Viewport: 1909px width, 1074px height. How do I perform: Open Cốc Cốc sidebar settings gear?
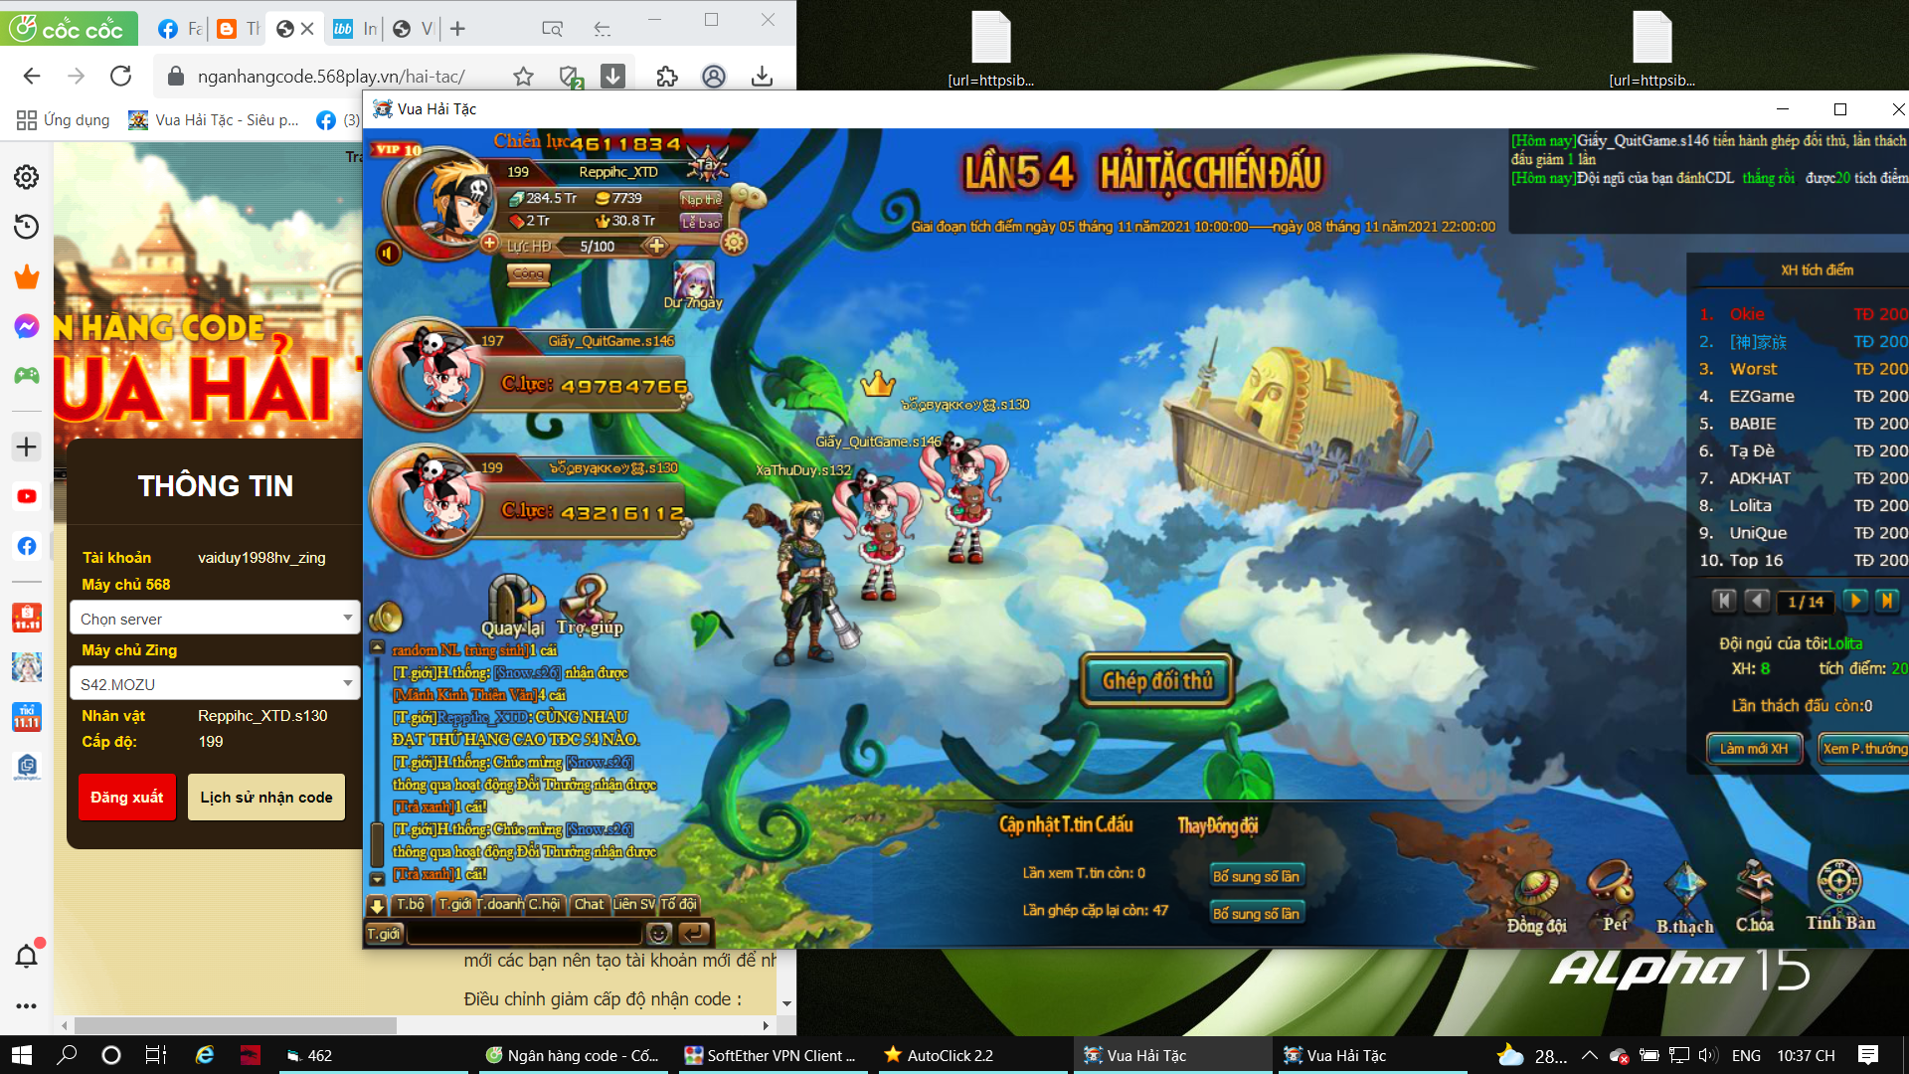point(27,177)
